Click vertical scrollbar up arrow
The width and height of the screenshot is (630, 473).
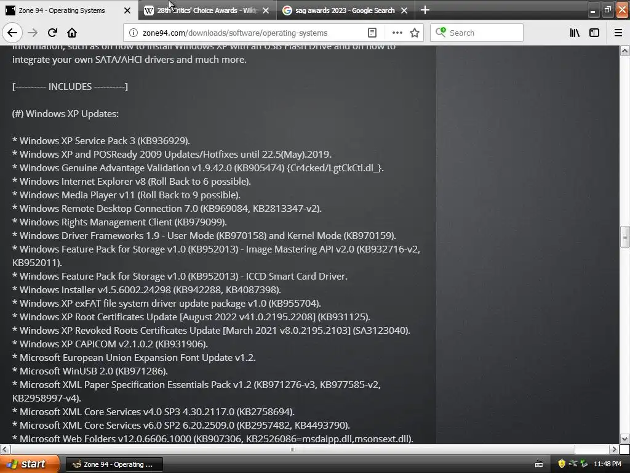(624, 51)
